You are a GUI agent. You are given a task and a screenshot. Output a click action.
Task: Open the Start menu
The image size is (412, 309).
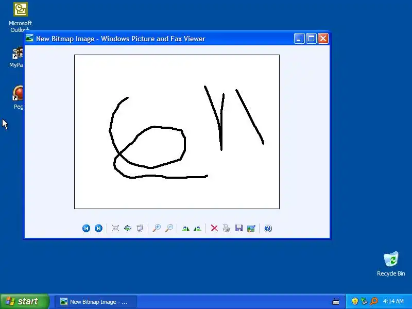pyautogui.click(x=24, y=301)
